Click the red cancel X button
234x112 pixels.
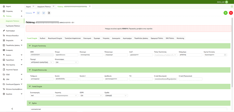pyautogui.click(x=231, y=13)
